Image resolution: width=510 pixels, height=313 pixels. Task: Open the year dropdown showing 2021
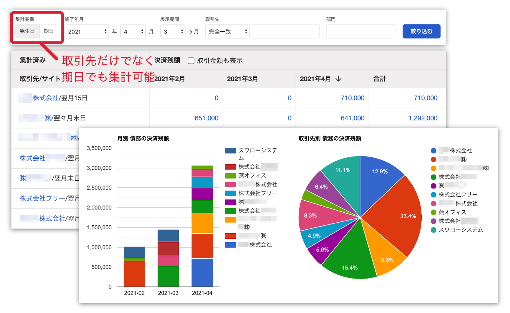click(x=87, y=31)
